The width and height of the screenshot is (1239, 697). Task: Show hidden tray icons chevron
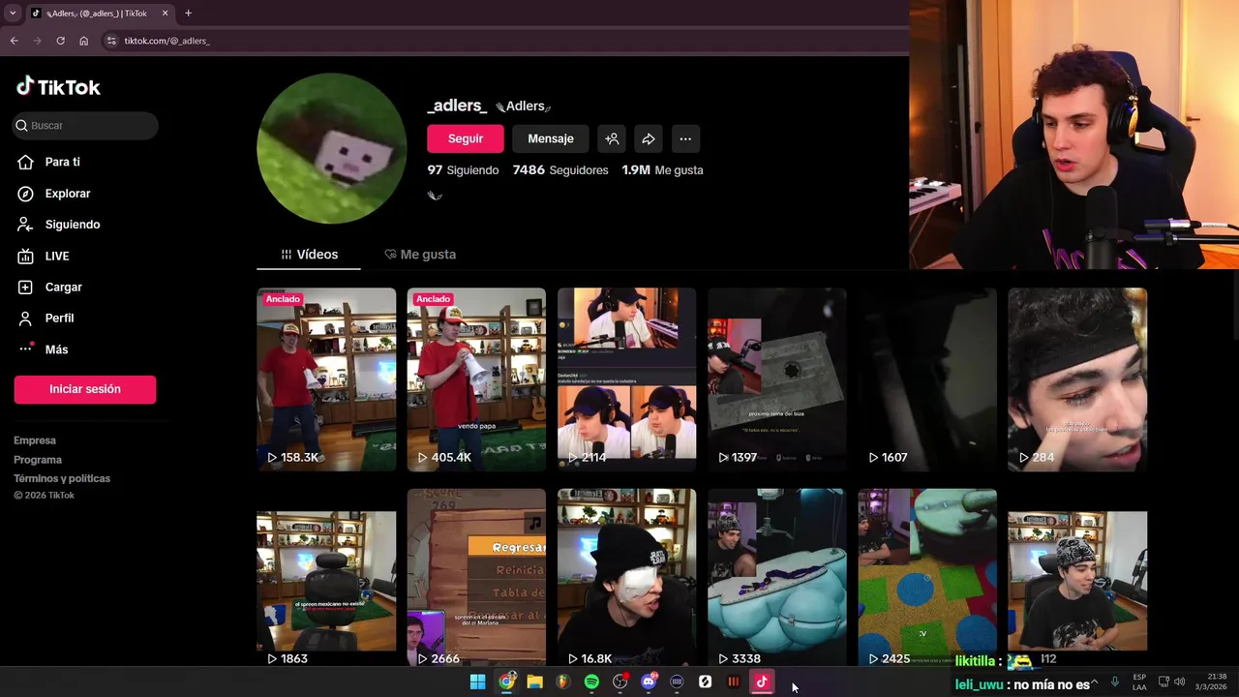point(1094,682)
